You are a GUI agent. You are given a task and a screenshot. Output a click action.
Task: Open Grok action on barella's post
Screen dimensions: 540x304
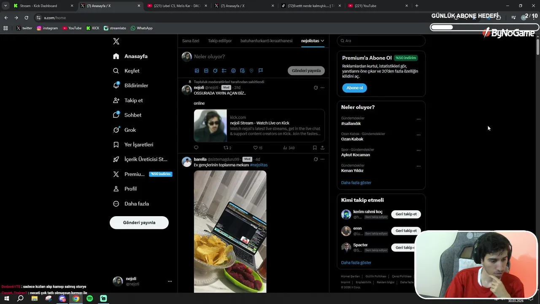(x=316, y=159)
